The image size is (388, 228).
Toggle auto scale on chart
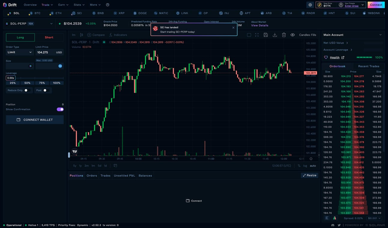tap(313, 166)
